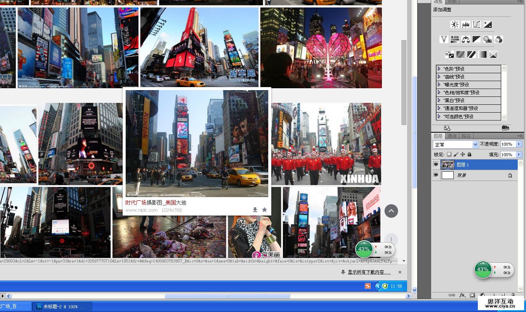The image size is (526, 312).
Task: Click the add layer mask icon
Action: point(472,295)
